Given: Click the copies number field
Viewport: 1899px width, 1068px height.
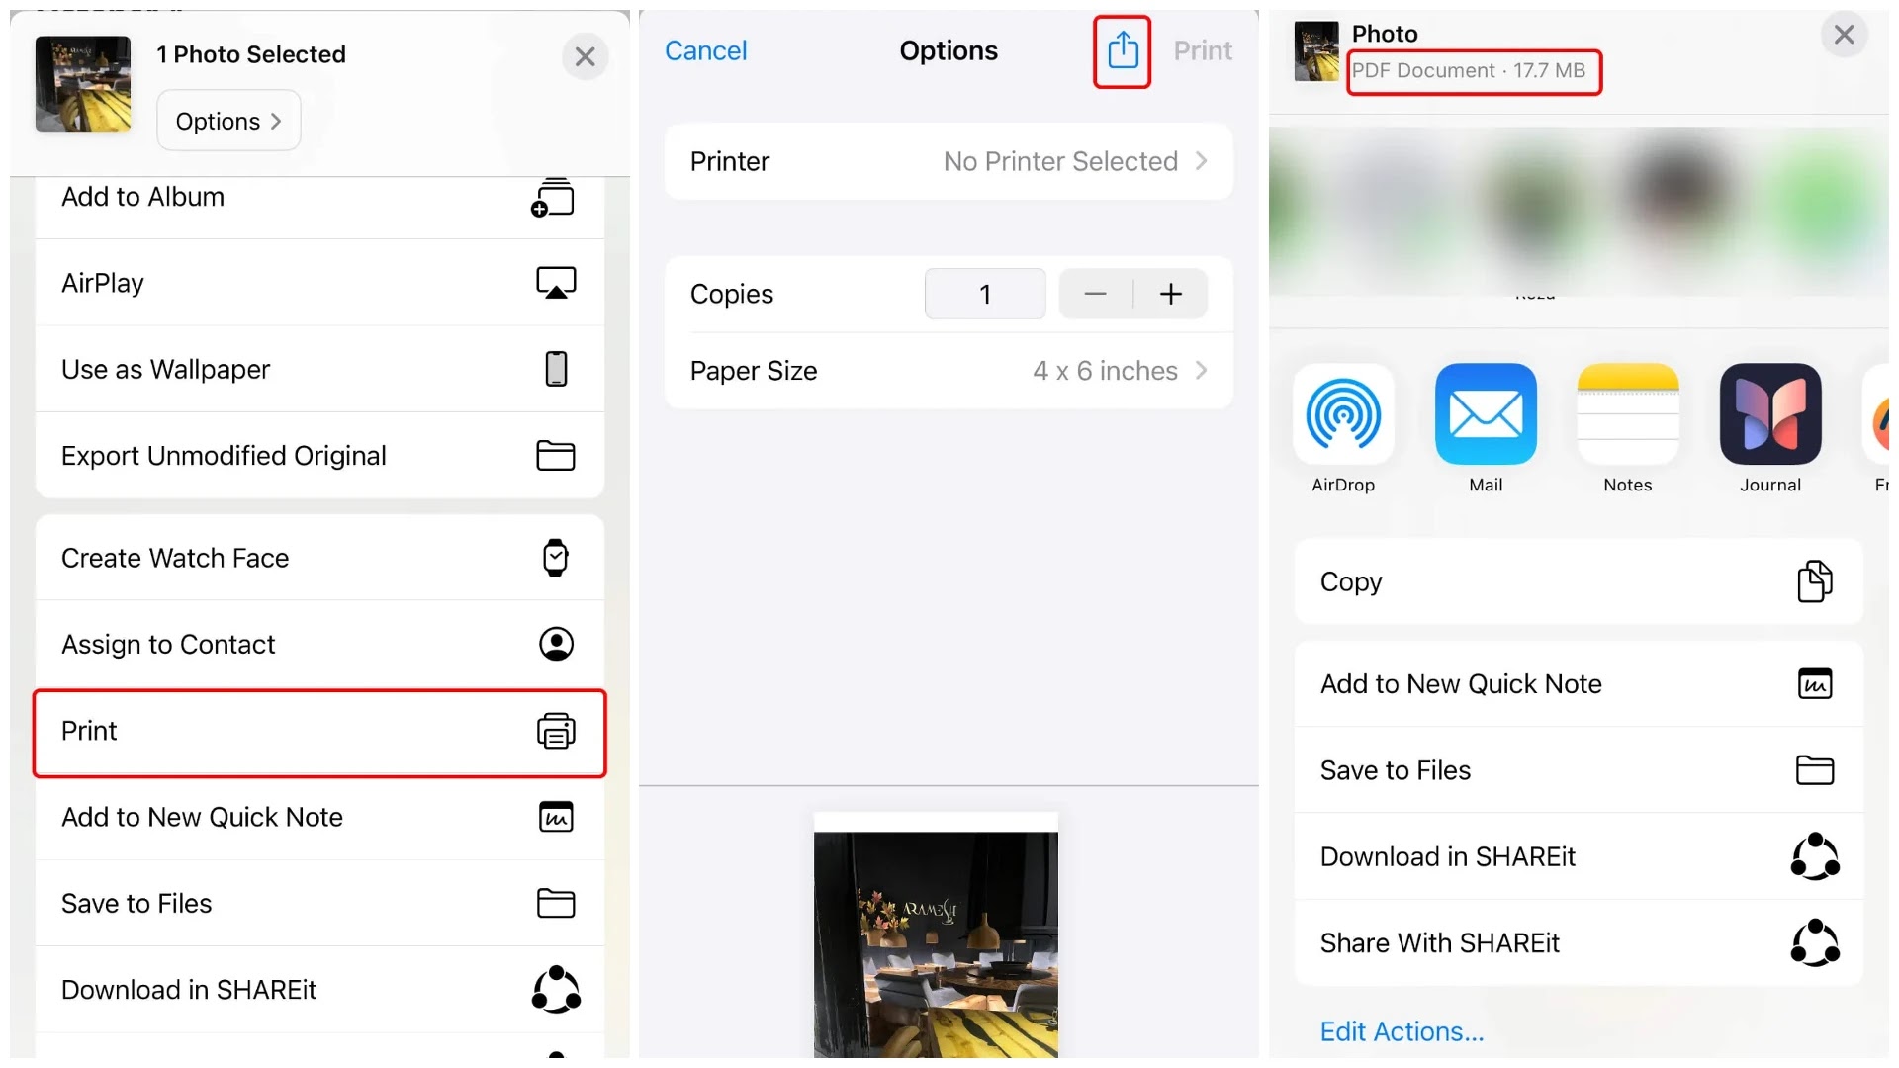Looking at the screenshot, I should [x=985, y=294].
